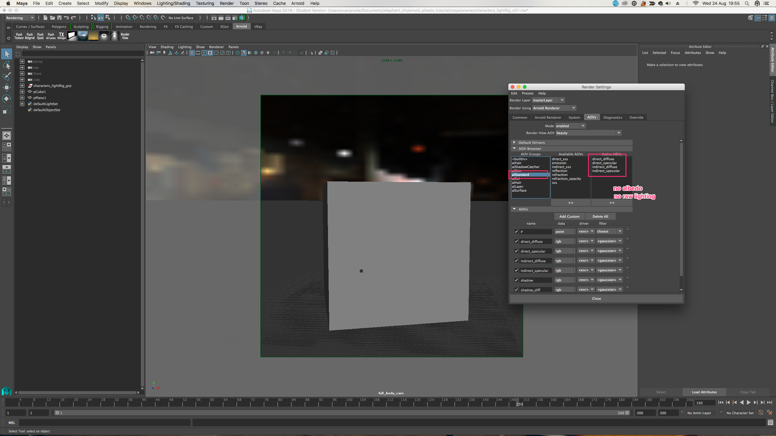The width and height of the screenshot is (776, 436).
Task: Click the Spotlight search icon
Action: click(747, 3)
